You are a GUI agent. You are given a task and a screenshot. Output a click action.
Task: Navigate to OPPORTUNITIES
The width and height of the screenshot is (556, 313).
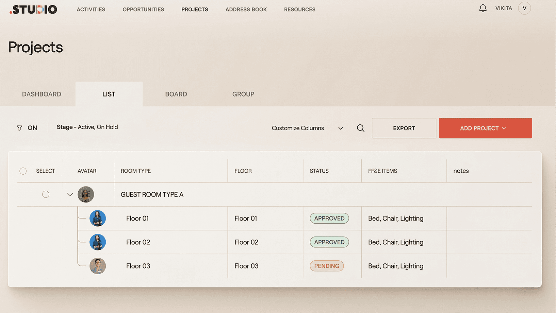pyautogui.click(x=143, y=9)
